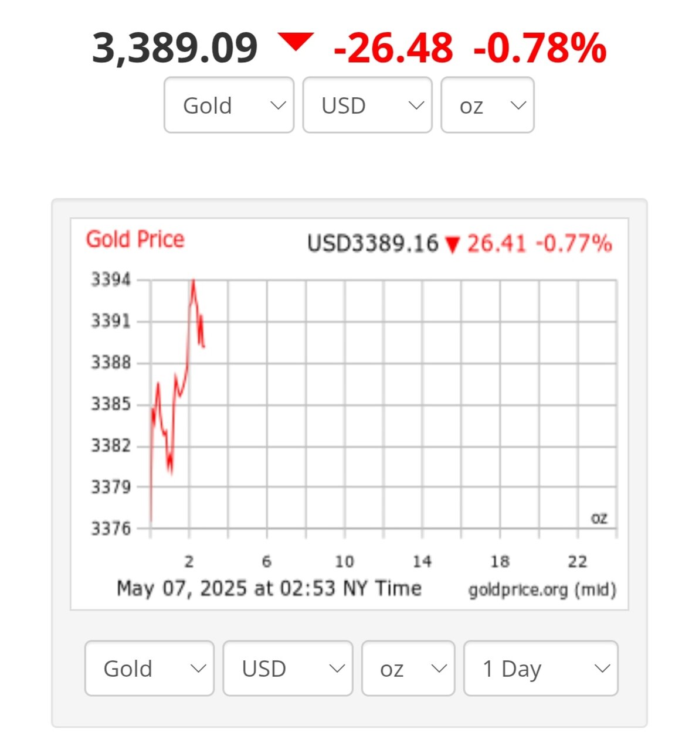Click the large red down arrow beside 3,389.09
Image resolution: width=699 pixels, height=750 pixels.
pos(296,42)
